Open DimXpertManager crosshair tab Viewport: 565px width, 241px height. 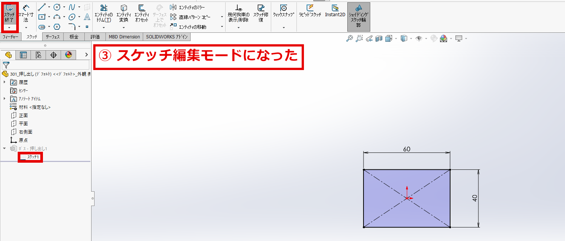[x=53, y=55]
